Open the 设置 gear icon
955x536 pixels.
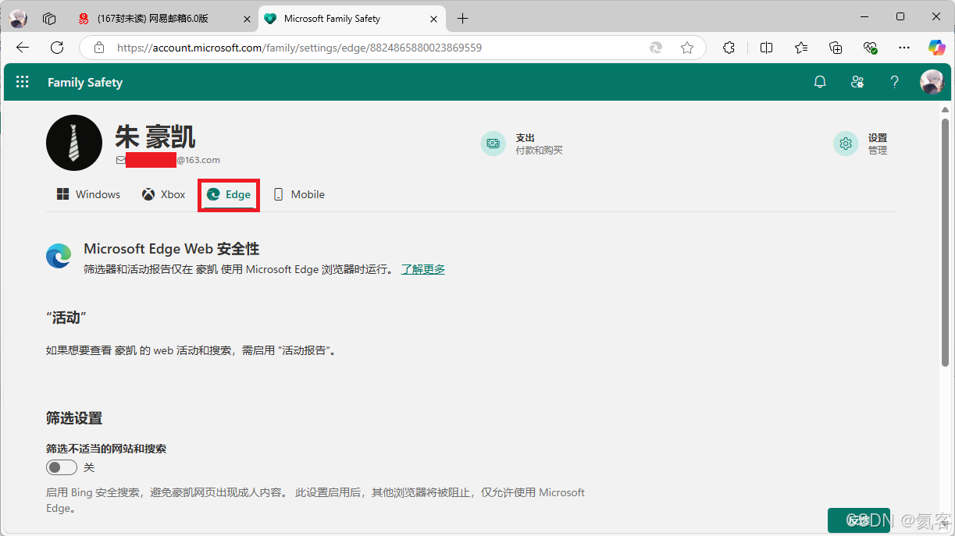(x=846, y=144)
